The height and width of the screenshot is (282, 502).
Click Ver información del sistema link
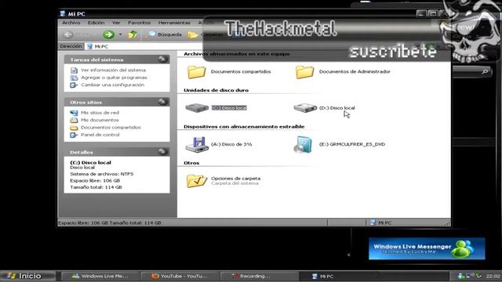click(113, 70)
